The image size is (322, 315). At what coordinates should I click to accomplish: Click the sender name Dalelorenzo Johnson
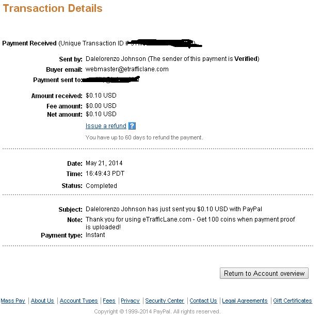[116, 59]
